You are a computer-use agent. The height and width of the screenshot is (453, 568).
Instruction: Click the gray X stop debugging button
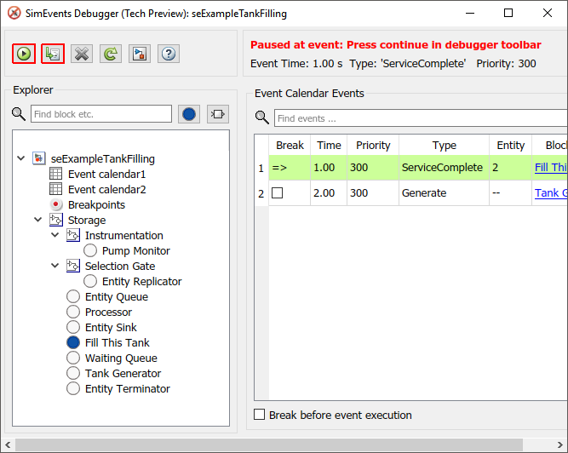[x=82, y=54]
